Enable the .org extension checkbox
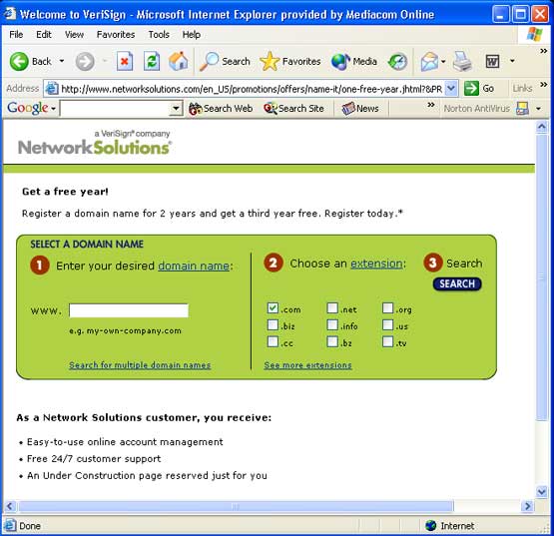 point(387,308)
